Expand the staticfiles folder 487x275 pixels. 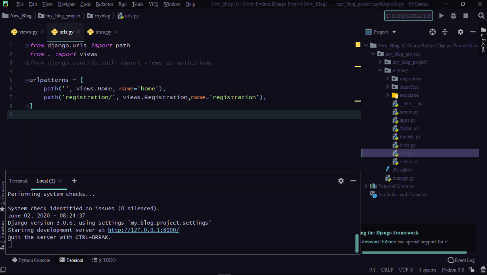tap(388, 87)
